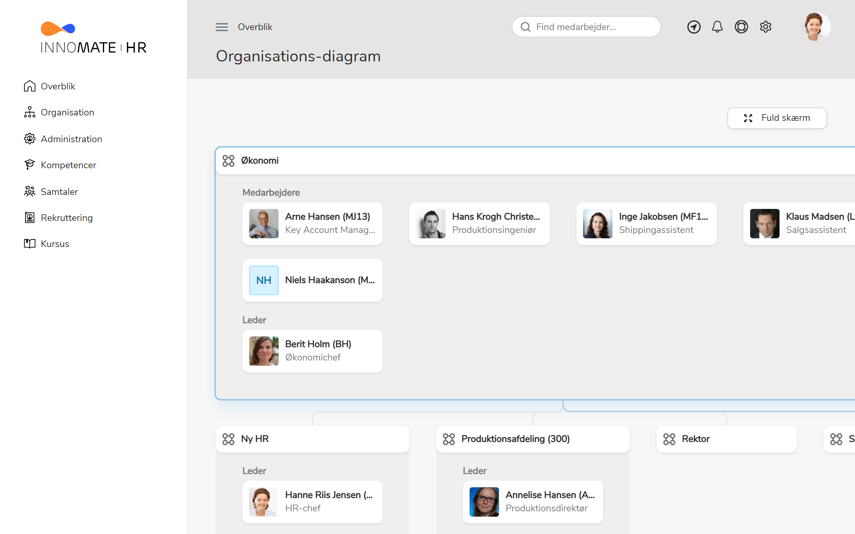Open Berit Holm (BH) leader card
This screenshot has height=534, width=855.
click(312, 351)
